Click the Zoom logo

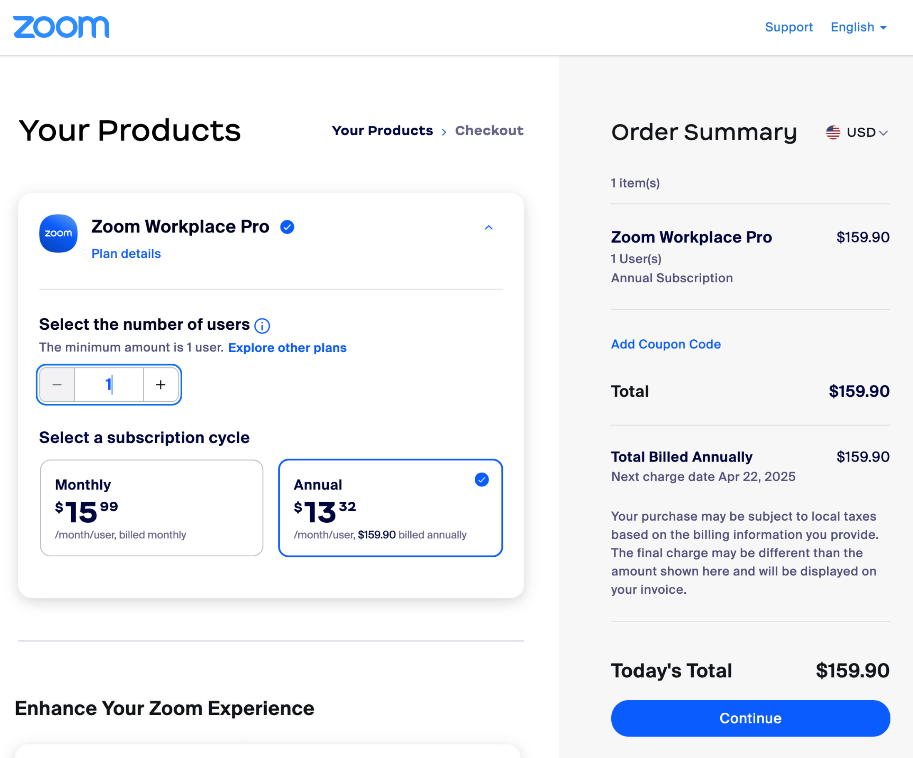click(x=61, y=27)
